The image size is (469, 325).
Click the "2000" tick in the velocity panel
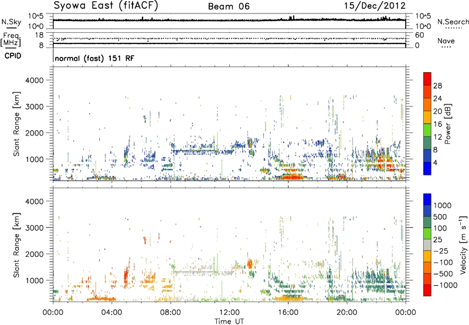click(34, 254)
